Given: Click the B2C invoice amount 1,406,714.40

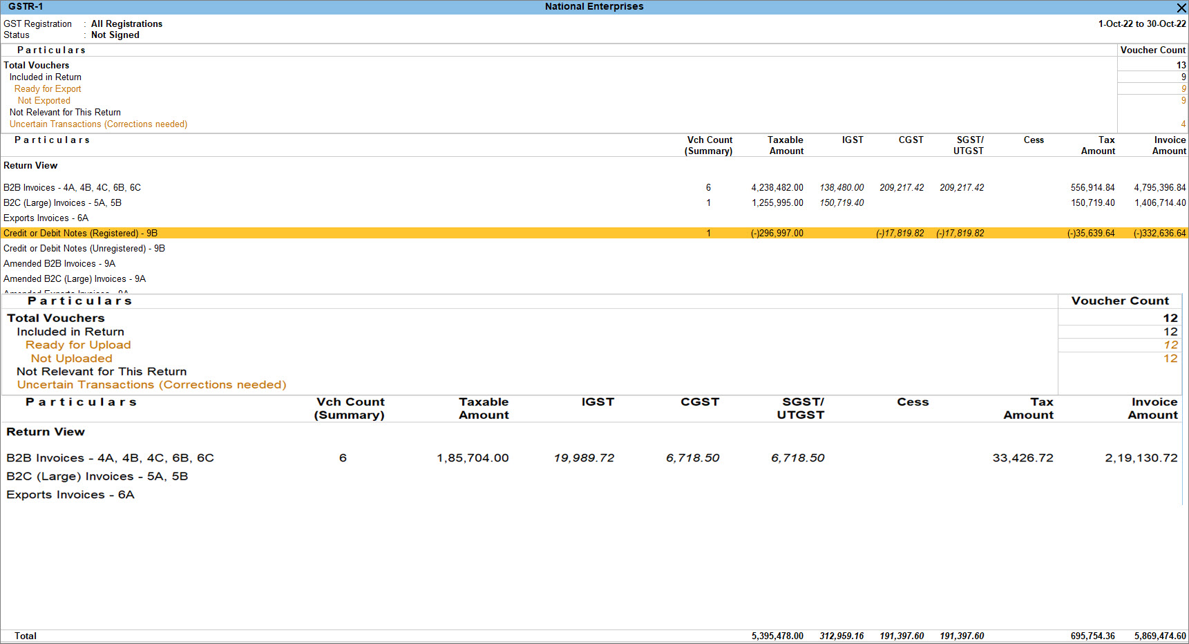Looking at the screenshot, I should [1159, 203].
